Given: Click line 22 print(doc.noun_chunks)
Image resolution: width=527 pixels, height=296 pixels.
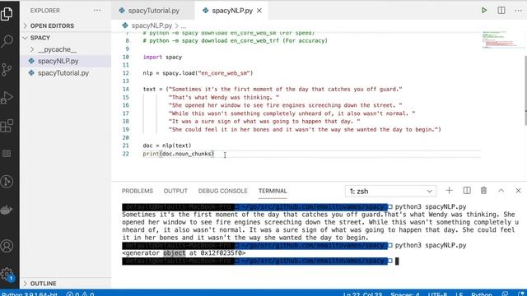Looking at the screenshot, I should [179, 154].
